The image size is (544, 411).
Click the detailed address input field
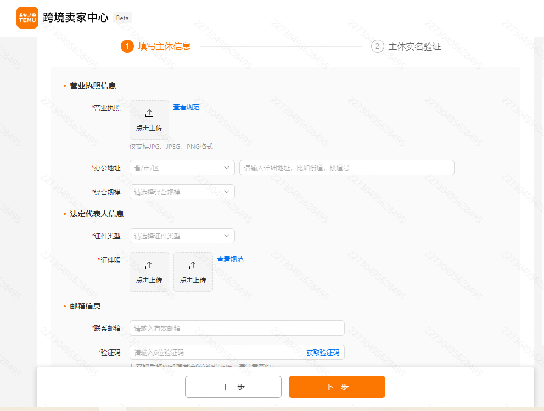pyautogui.click(x=346, y=168)
